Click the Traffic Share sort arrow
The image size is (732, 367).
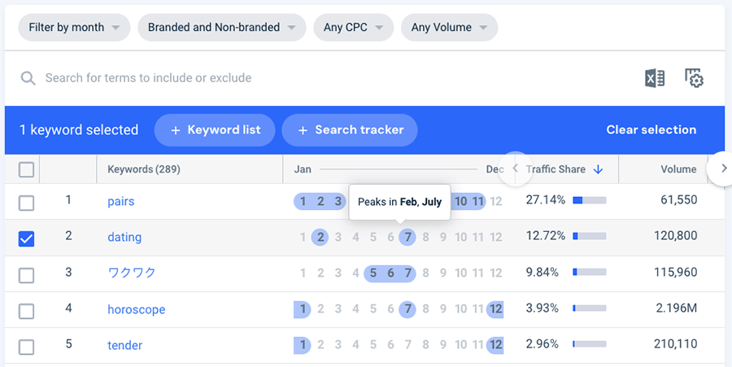pyautogui.click(x=598, y=169)
